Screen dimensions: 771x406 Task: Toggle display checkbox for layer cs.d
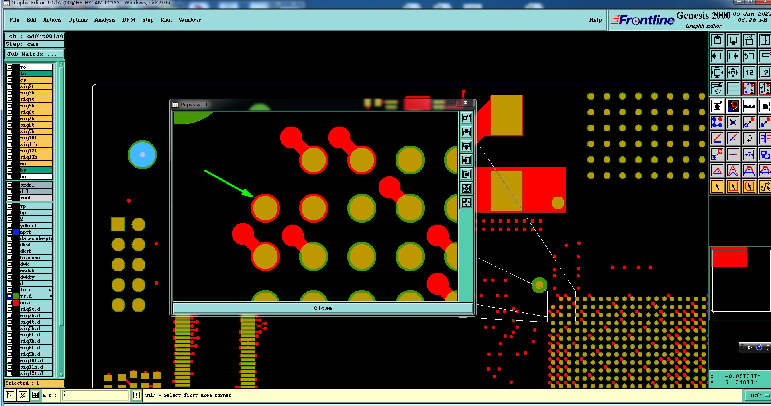(10, 303)
